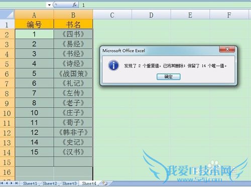Close the Microsoft Office Excel dialog
251x187 pixels.
[227, 49]
